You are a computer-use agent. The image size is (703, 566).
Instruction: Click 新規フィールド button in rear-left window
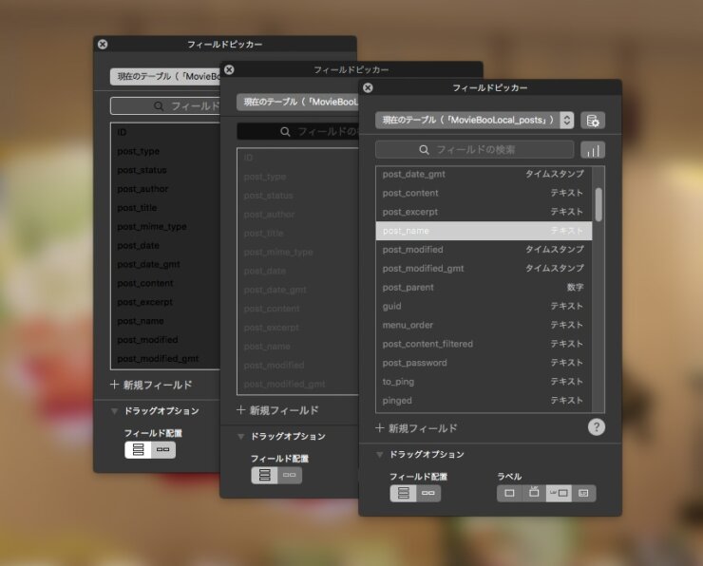tap(151, 385)
